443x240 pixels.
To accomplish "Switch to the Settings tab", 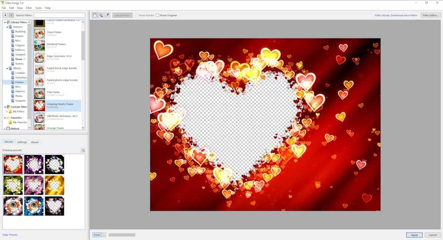I will coord(22,142).
